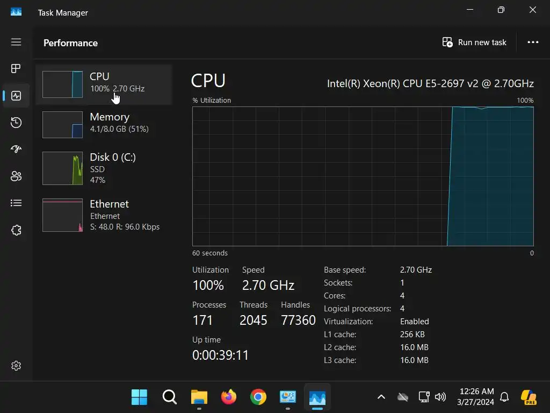Open the three-dot more options menu
This screenshot has height=413, width=550.
coord(533,42)
